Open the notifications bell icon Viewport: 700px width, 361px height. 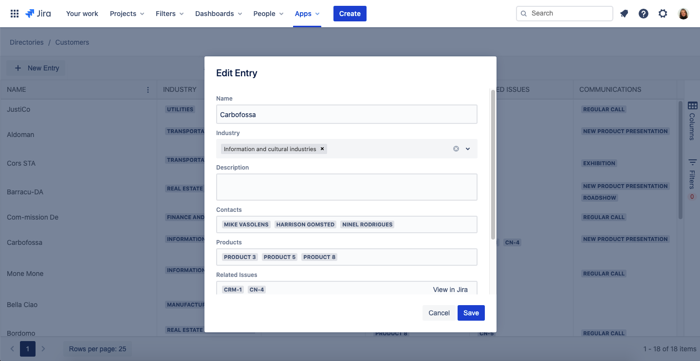click(x=624, y=14)
